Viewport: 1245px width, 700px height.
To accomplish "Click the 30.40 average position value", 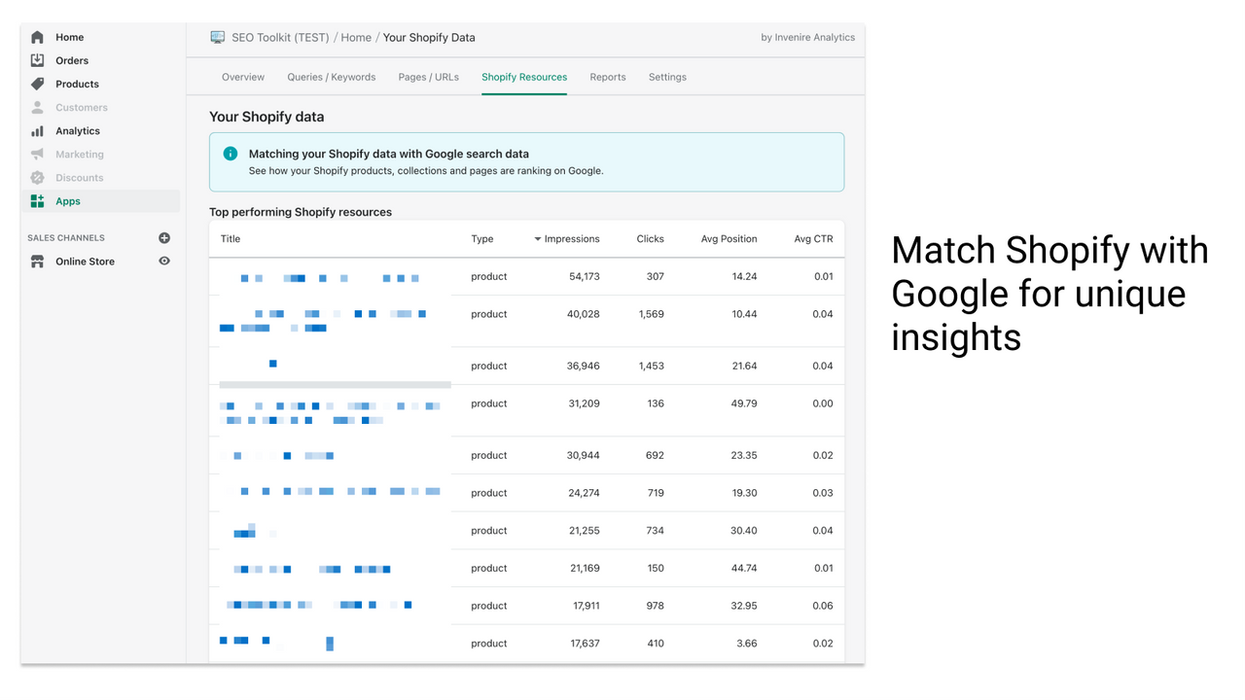I will [744, 531].
